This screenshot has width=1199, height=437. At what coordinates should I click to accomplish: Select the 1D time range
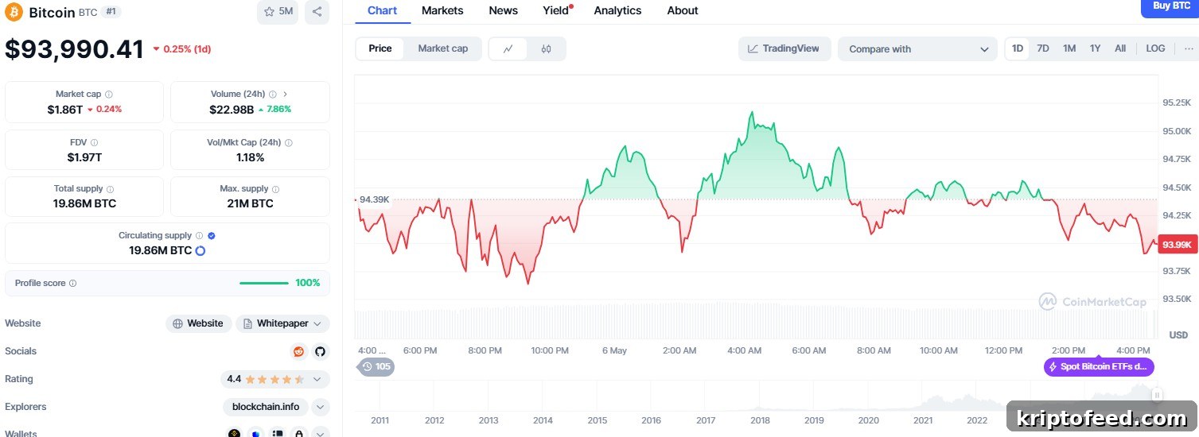(x=1018, y=48)
